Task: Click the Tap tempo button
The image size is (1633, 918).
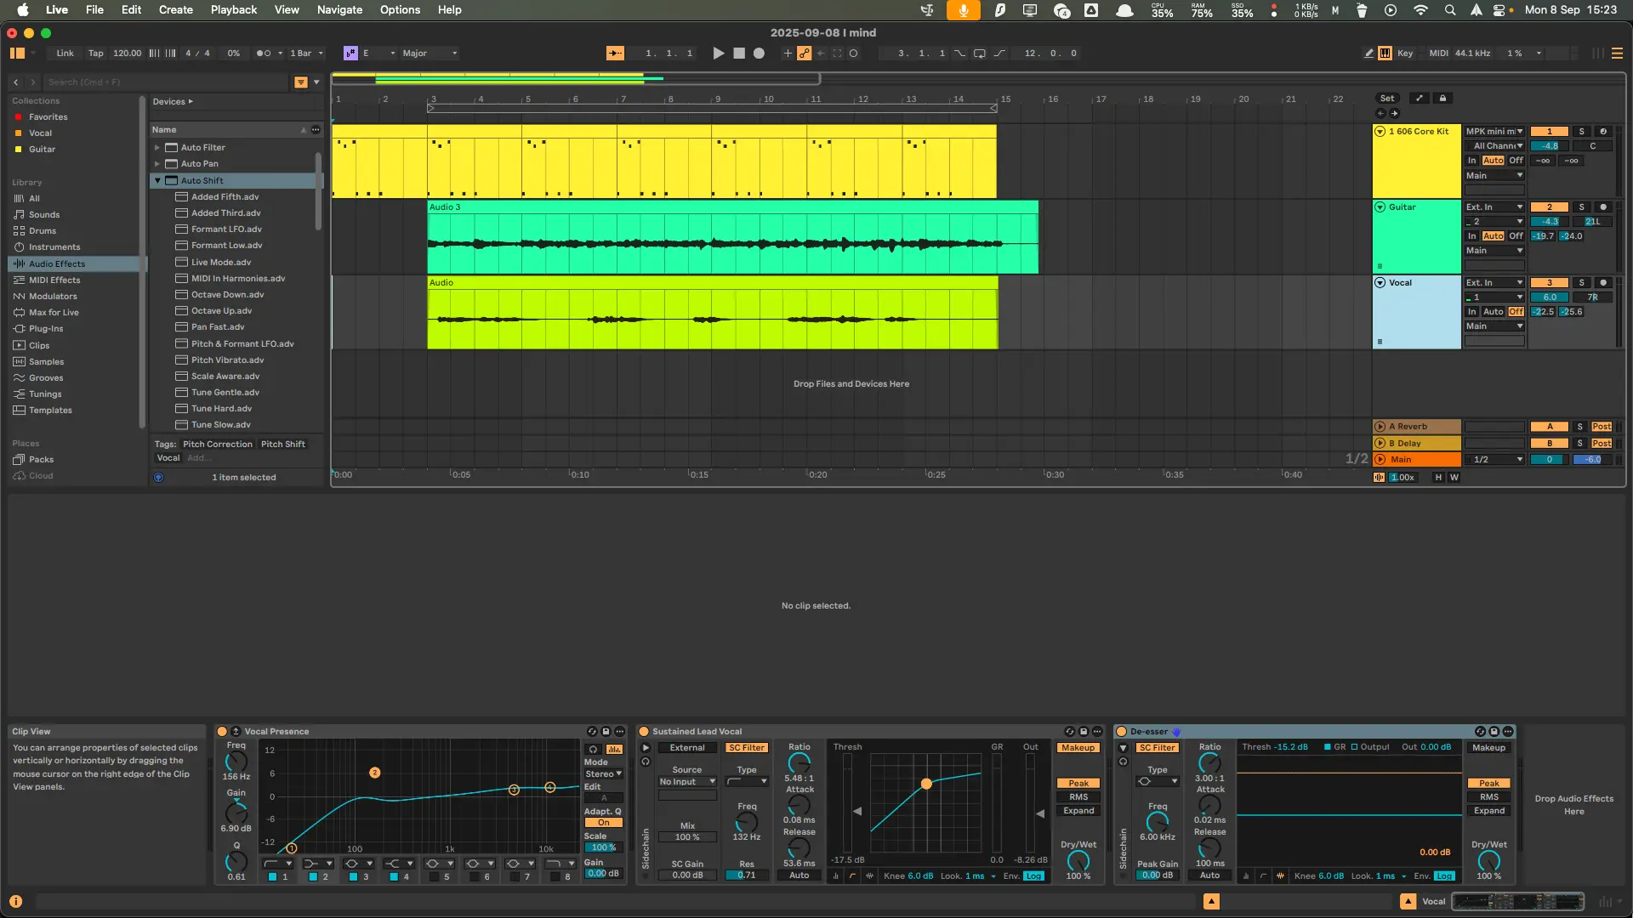Action: coord(95,53)
